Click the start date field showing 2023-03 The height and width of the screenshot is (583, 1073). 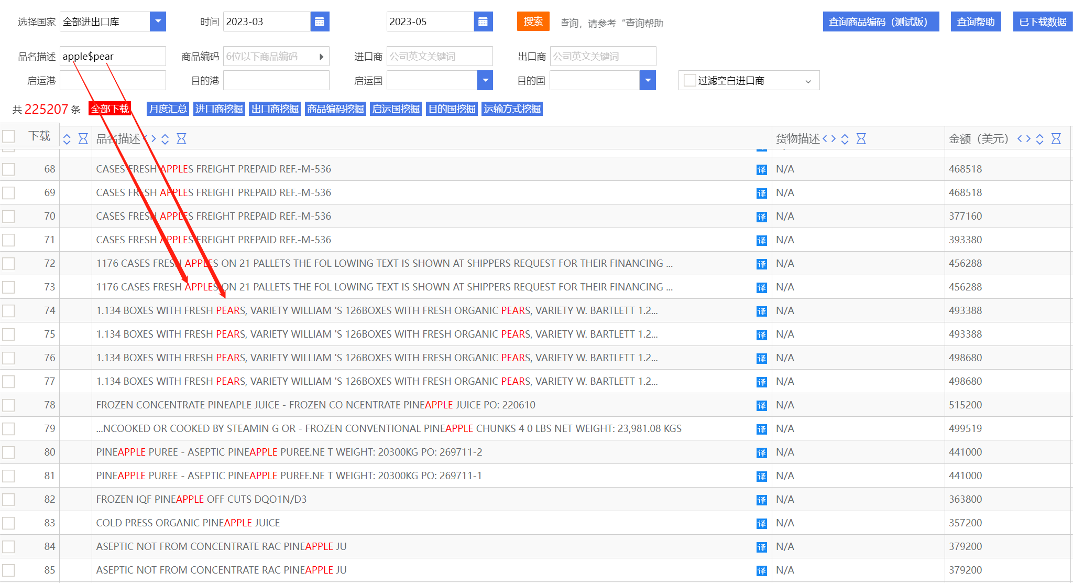coord(267,21)
